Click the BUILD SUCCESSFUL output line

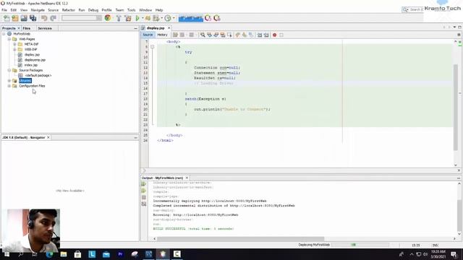tap(193, 229)
